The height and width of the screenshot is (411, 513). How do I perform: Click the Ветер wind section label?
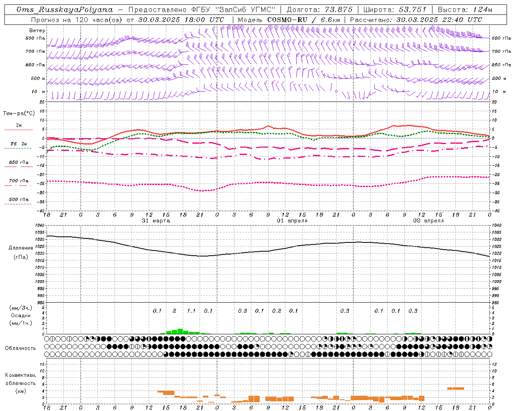pyautogui.click(x=37, y=31)
